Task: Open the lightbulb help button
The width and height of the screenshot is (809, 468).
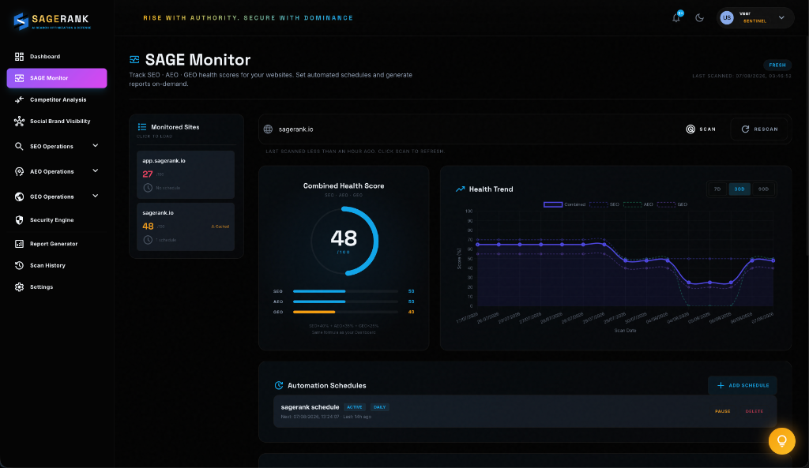Action: (781, 441)
